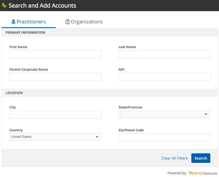This screenshot has height=177, width=219.
Task: Focus the First Name input field
Action: (x=55, y=54)
